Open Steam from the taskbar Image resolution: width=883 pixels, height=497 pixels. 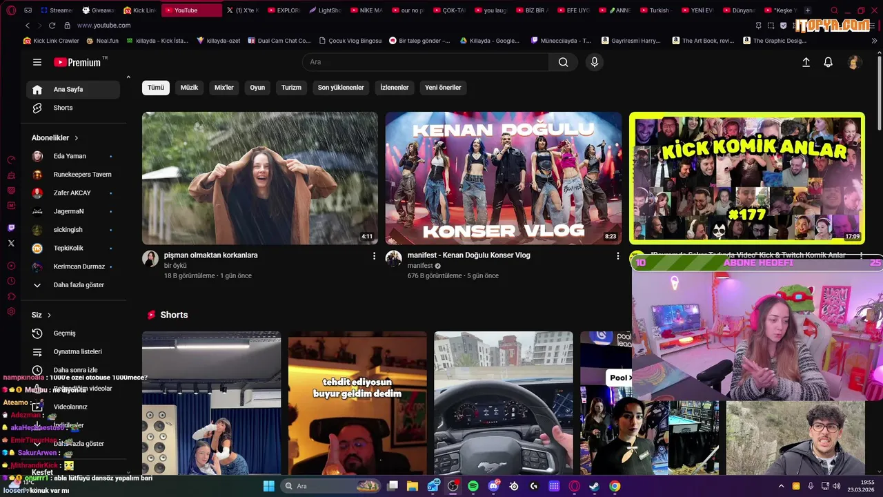click(x=594, y=486)
